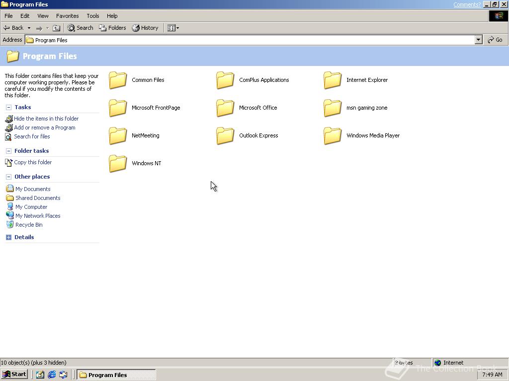Click the Internet Explorer quick launch icon

tap(52, 375)
